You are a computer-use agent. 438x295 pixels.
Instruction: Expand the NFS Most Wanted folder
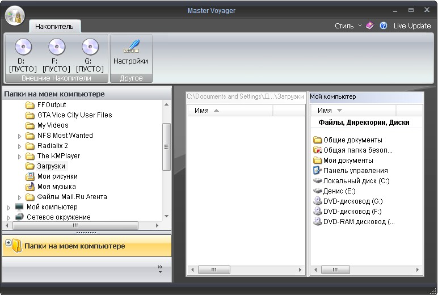click(x=19, y=136)
